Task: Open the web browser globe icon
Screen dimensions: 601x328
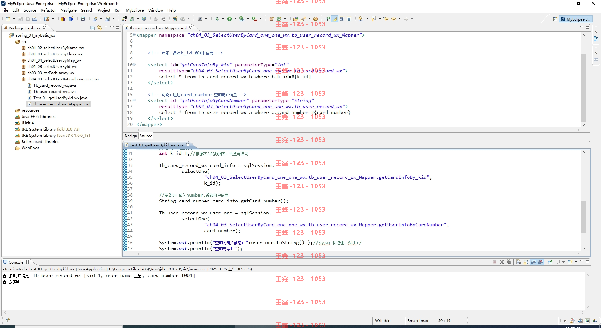Action: pos(144,19)
